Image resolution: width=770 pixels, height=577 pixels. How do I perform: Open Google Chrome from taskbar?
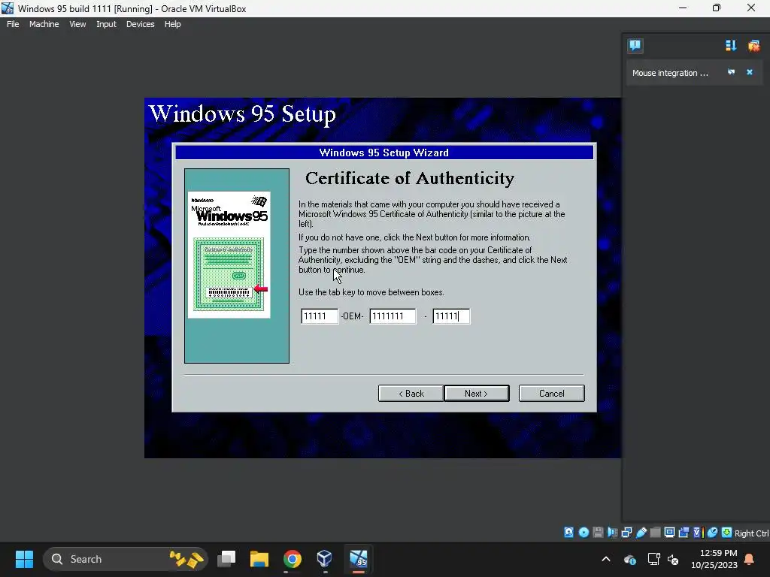(293, 559)
